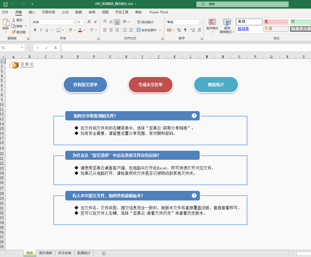Open font name dropdown (宋体)
Screen dimensions: 311x257
click(x=74, y=22)
